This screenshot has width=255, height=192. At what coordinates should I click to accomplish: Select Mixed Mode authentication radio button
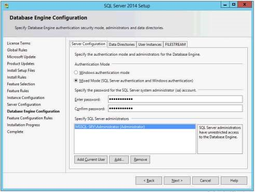coord(76,81)
